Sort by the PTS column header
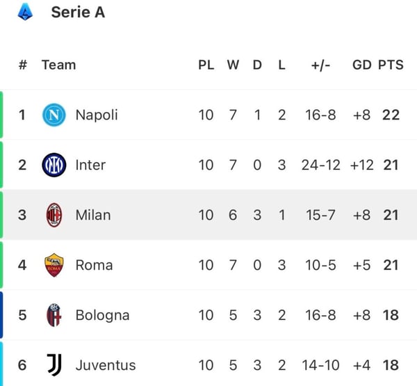The width and height of the screenshot is (417, 386). click(391, 65)
